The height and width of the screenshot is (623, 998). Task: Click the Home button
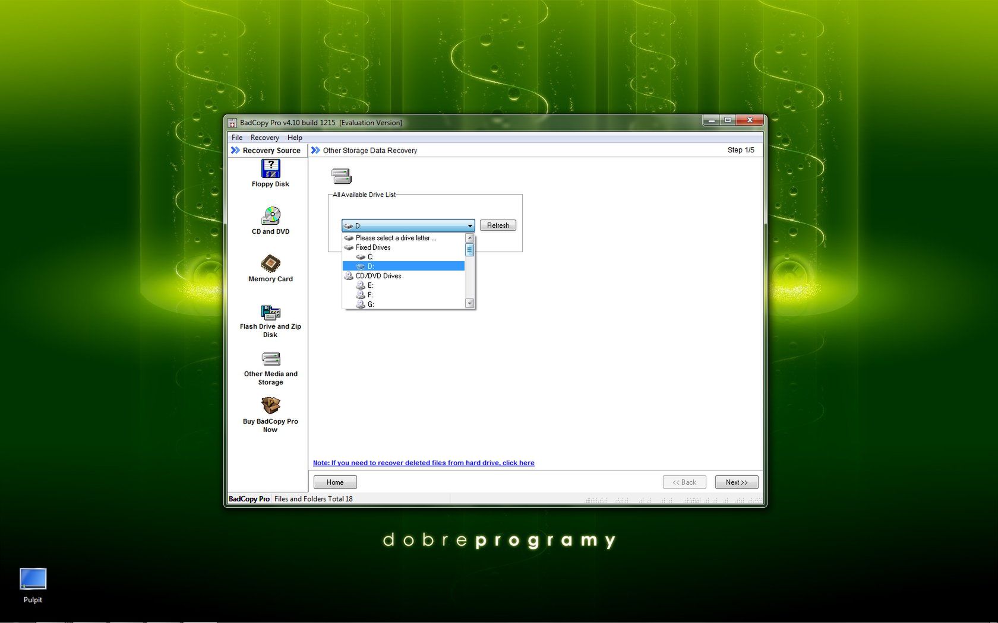[335, 482]
